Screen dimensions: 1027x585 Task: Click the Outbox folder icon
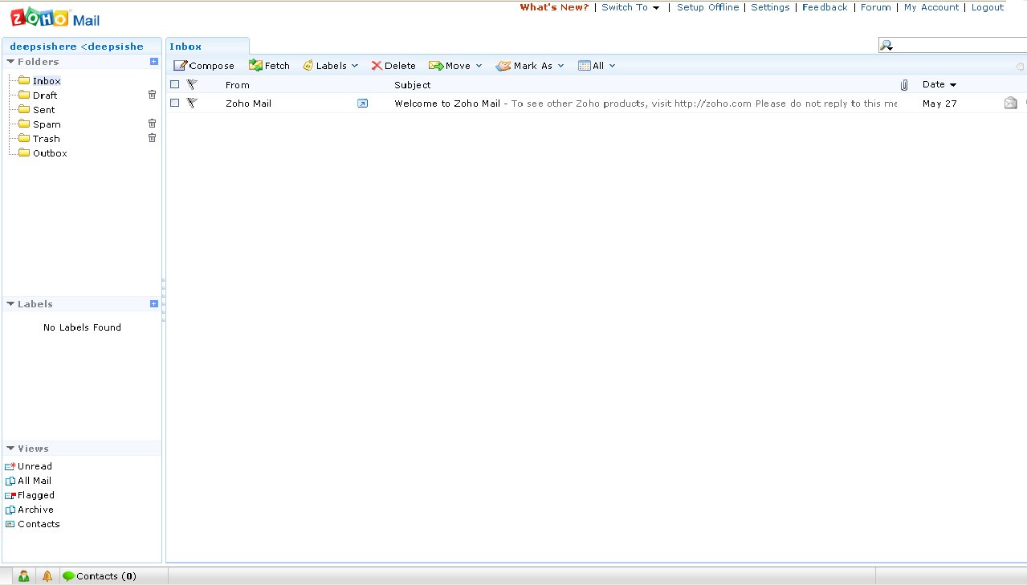tap(24, 152)
